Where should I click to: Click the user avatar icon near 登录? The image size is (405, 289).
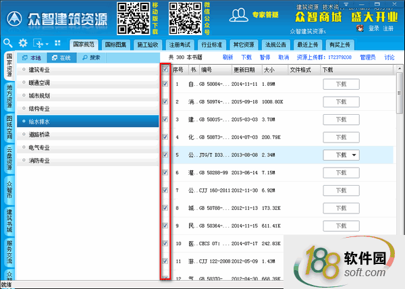pos(360,28)
